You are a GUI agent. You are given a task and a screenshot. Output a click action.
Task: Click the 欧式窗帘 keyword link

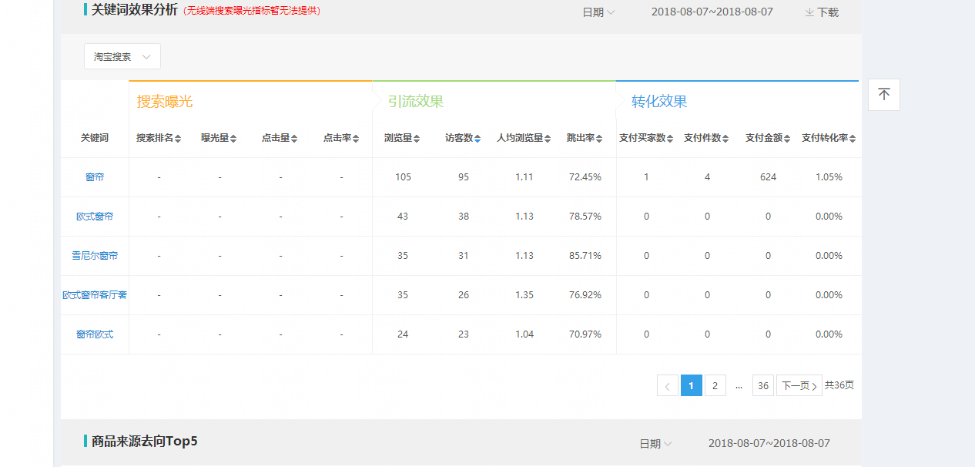click(94, 216)
